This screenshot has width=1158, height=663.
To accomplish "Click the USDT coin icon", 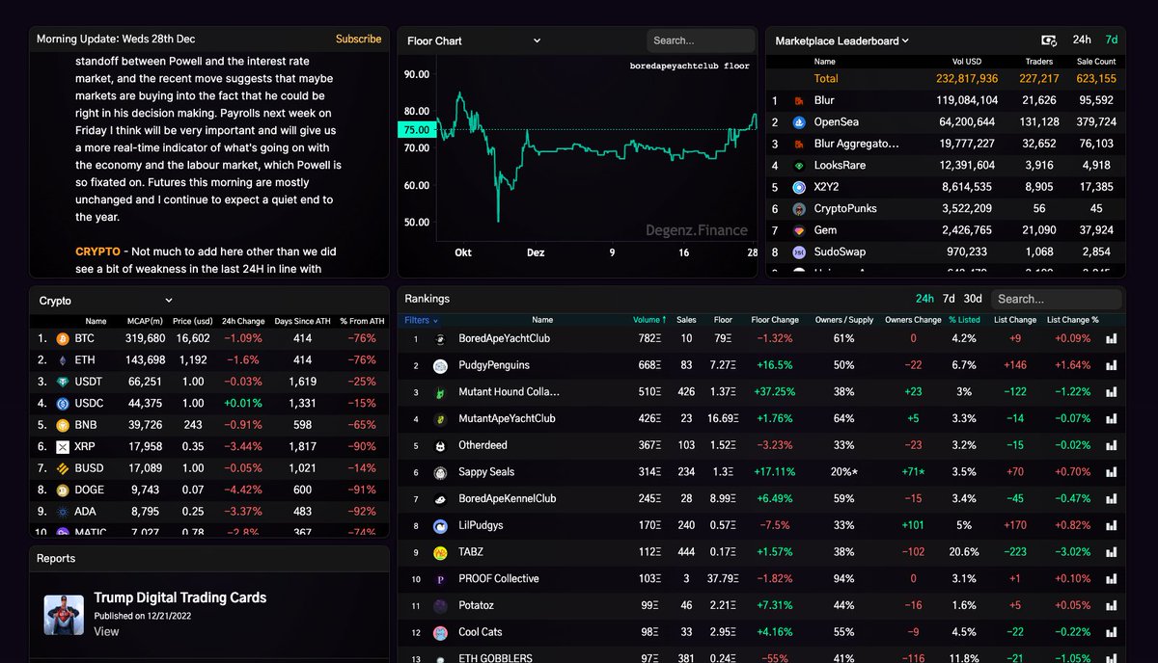I will click(63, 382).
